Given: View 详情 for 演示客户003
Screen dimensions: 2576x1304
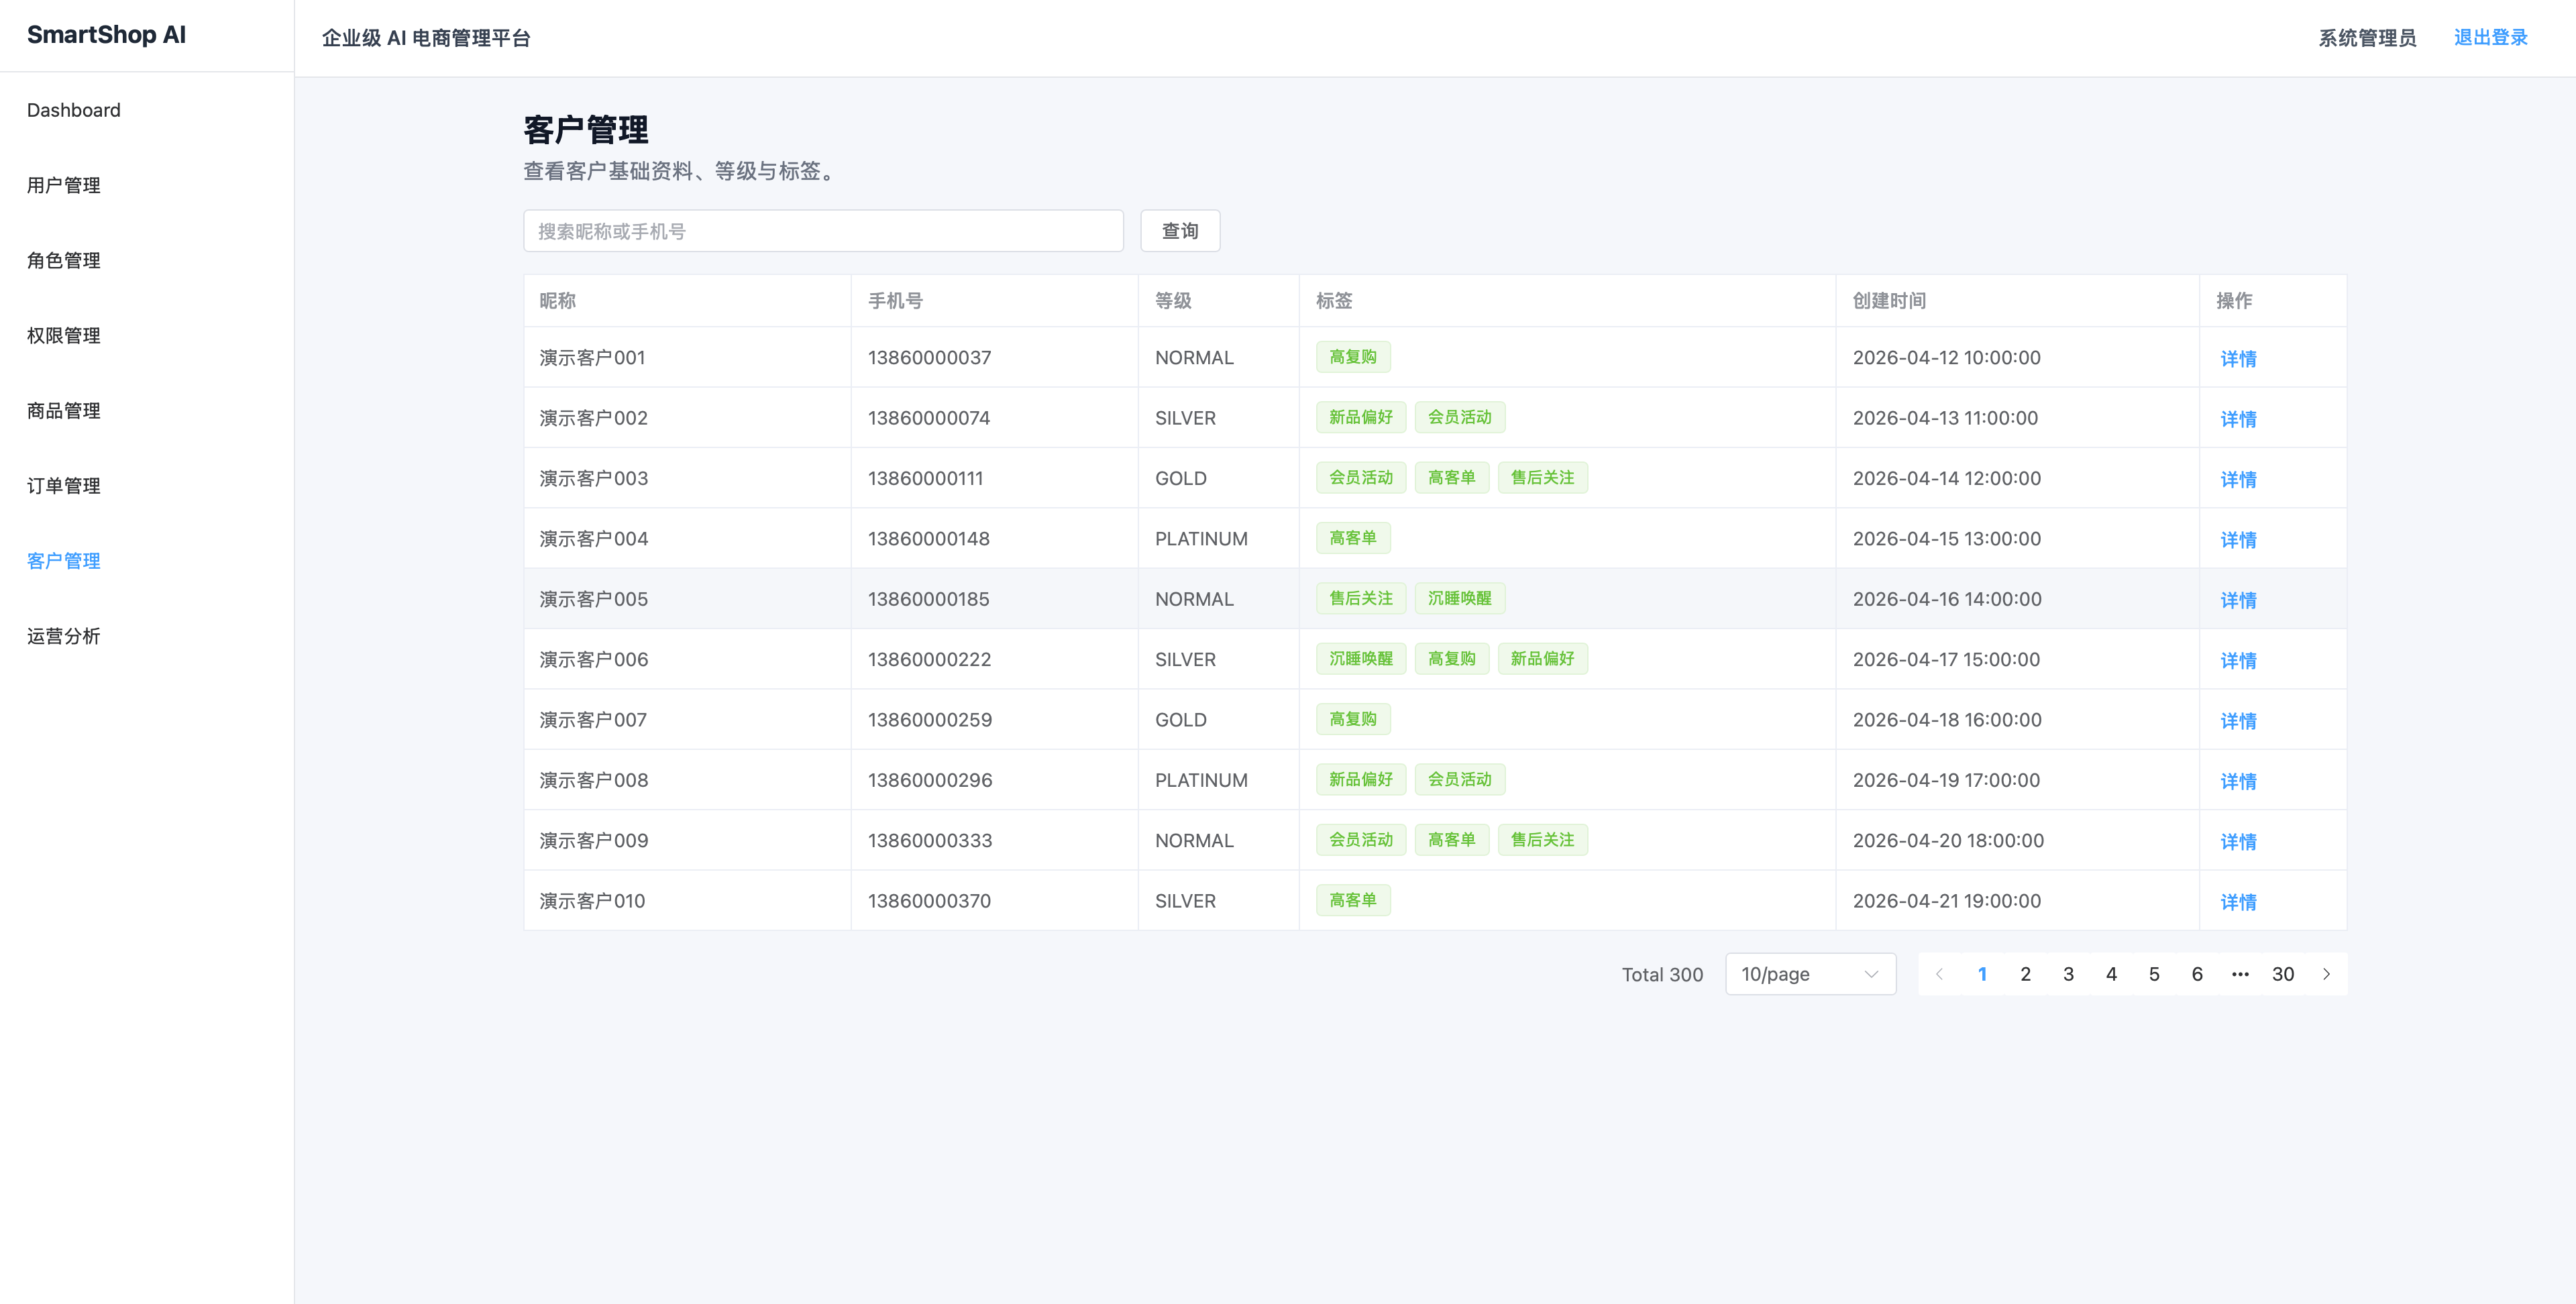Looking at the screenshot, I should point(2238,479).
